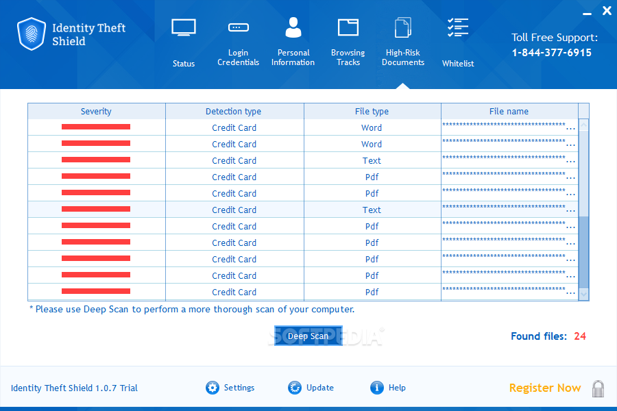Sort by the Detection type column header
Viewport: 617px width, 411px height.
(x=234, y=111)
